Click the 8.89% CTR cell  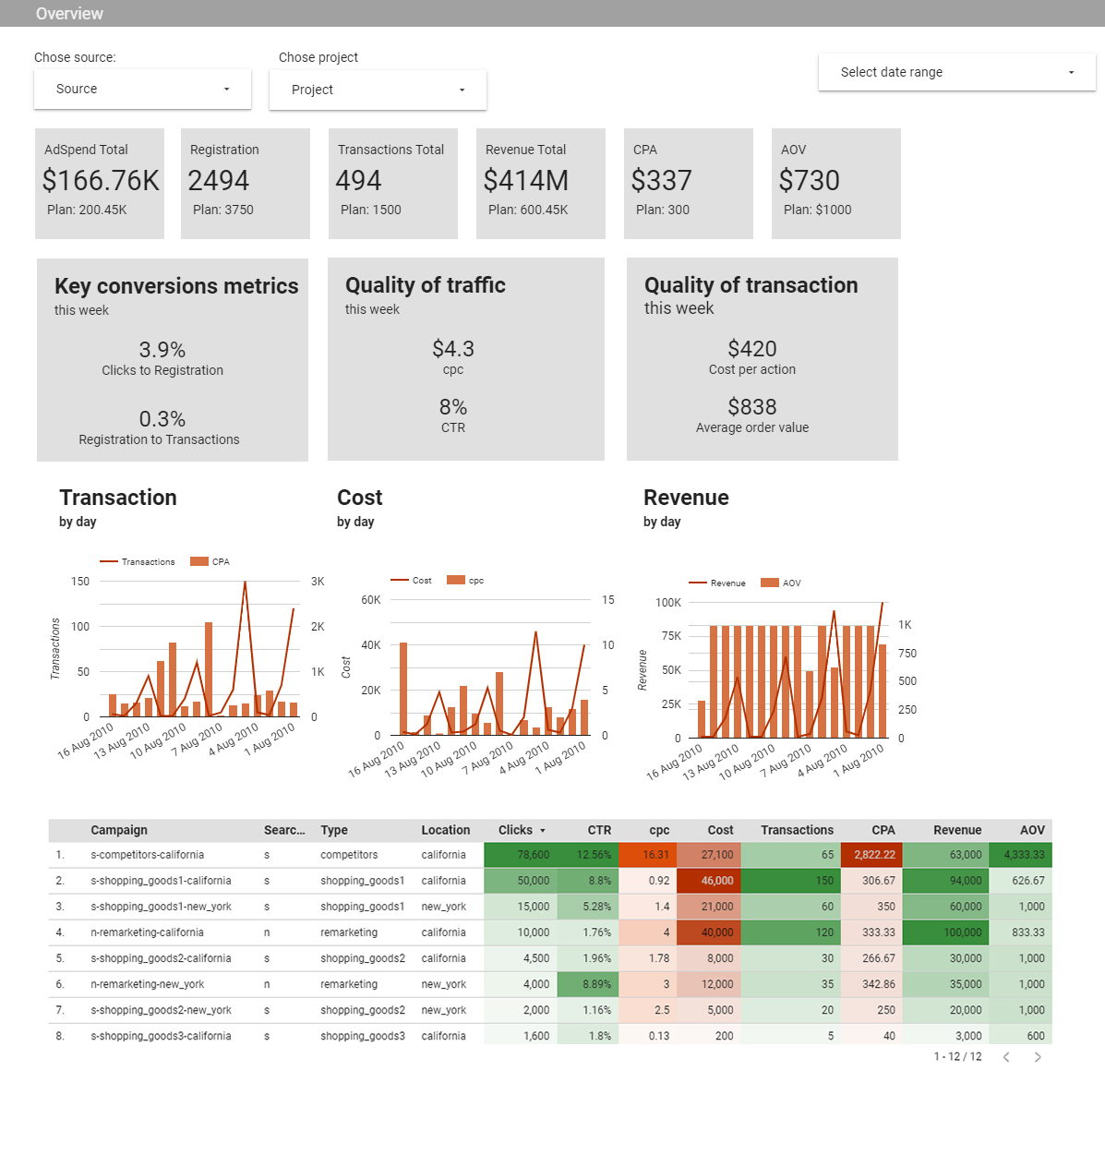[x=587, y=984]
